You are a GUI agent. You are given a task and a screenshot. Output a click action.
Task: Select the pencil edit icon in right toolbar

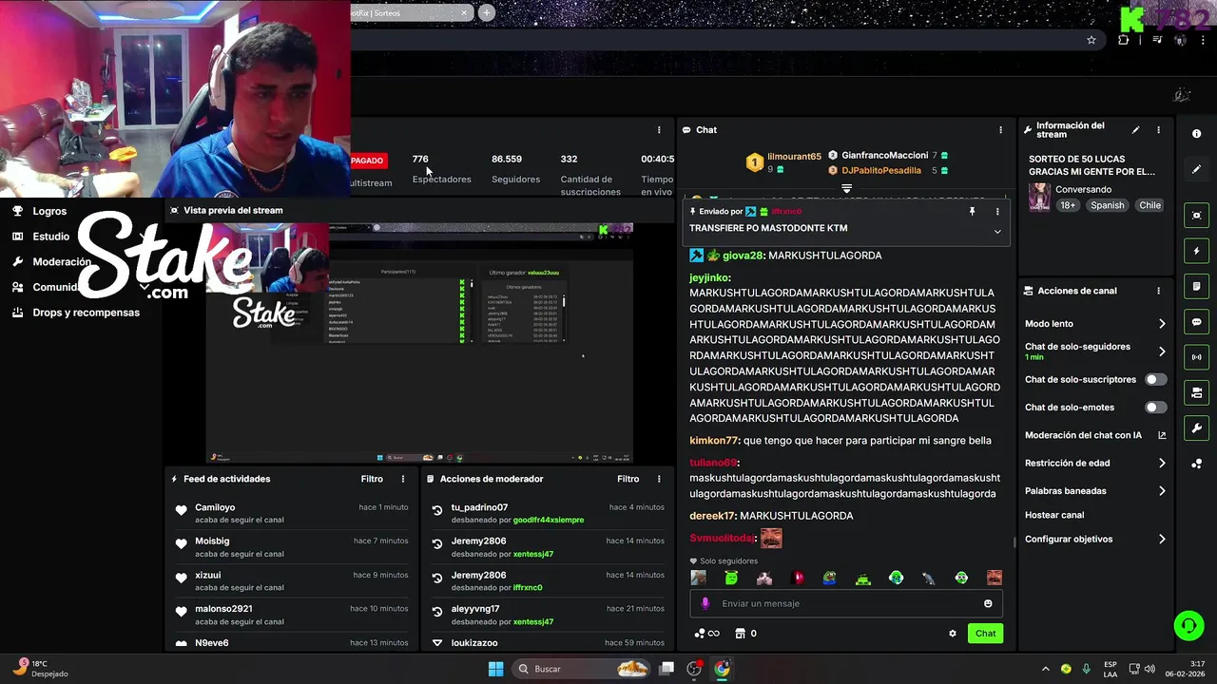1196,169
